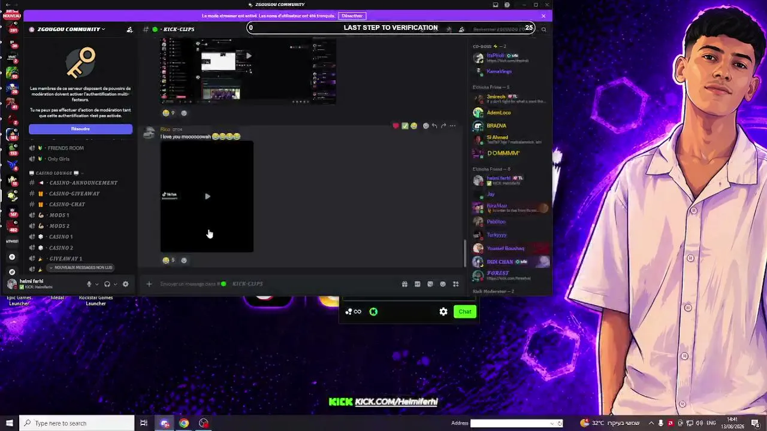Open Google Chrome from the taskbar
Image resolution: width=767 pixels, height=431 pixels.
coord(184,423)
